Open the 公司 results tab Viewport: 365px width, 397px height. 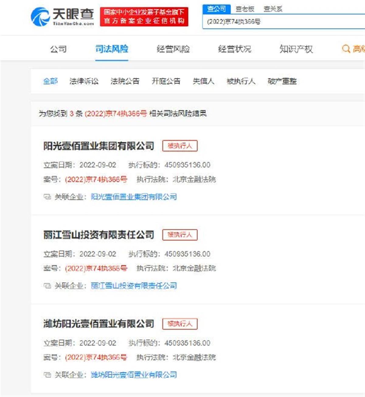click(58, 49)
